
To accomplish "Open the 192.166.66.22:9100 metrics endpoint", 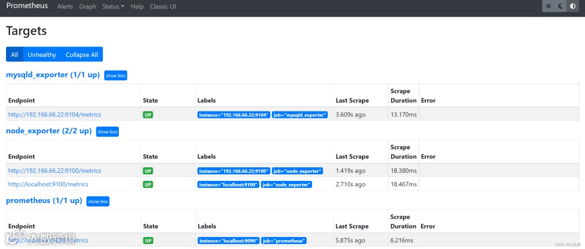I will [x=55, y=171].
